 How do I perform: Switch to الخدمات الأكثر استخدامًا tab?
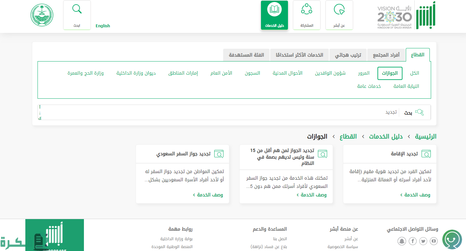[x=299, y=55]
